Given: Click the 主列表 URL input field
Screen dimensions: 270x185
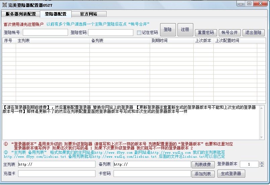Looking at the screenshot, I should 57,164.
